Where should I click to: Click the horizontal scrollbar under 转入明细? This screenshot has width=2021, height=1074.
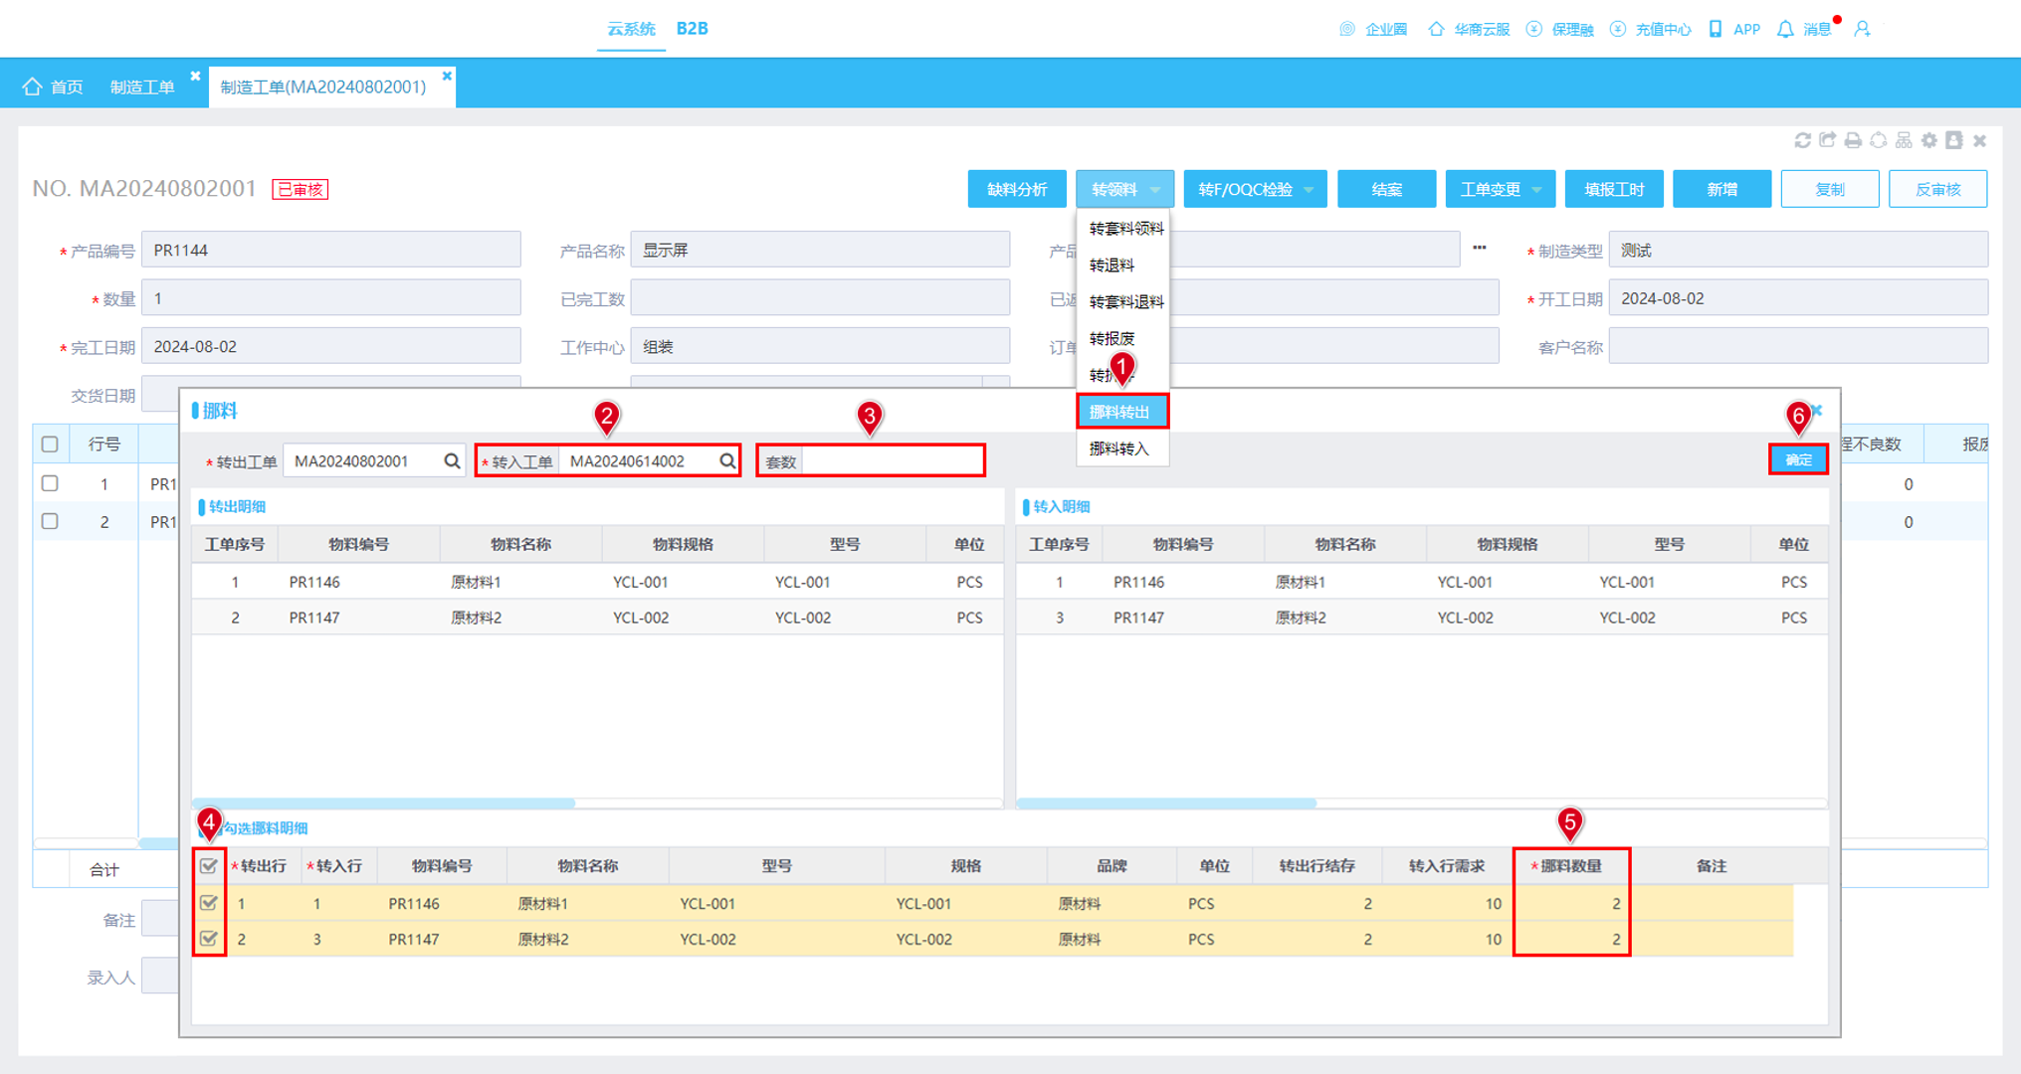[x=1166, y=803]
